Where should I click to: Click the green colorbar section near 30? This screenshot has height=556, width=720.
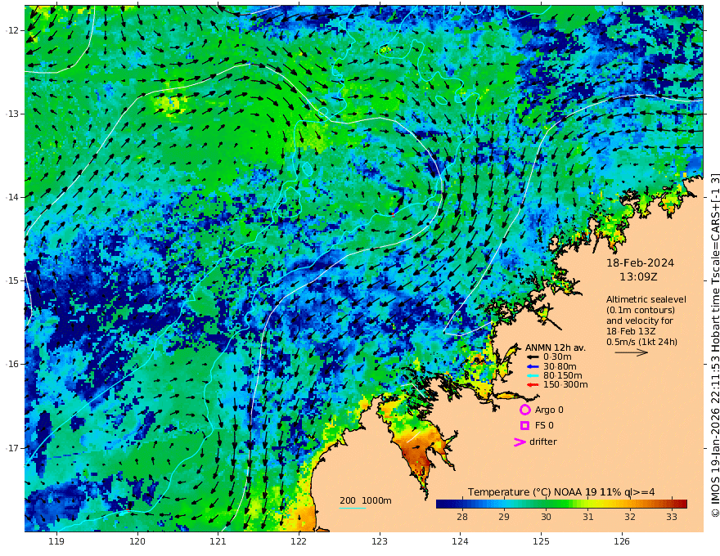pyautogui.click(x=546, y=504)
